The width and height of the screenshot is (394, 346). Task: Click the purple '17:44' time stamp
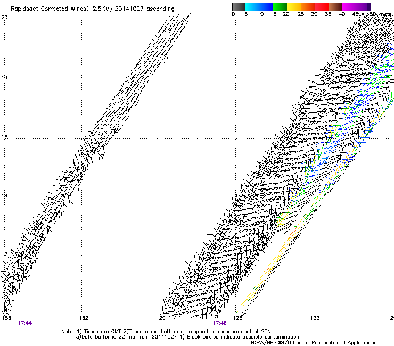point(25,323)
